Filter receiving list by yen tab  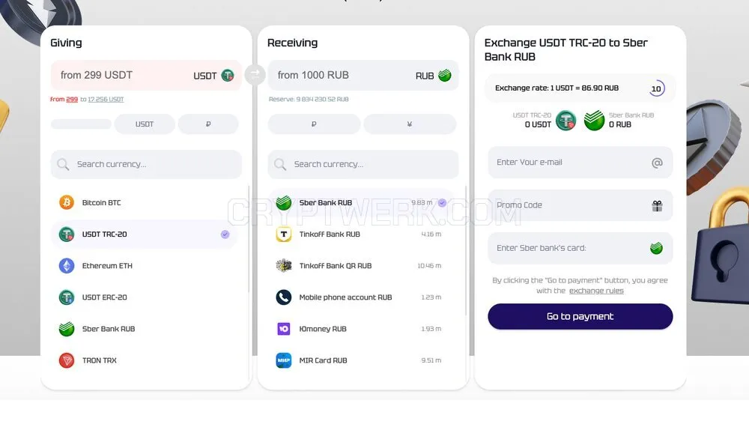pos(410,124)
